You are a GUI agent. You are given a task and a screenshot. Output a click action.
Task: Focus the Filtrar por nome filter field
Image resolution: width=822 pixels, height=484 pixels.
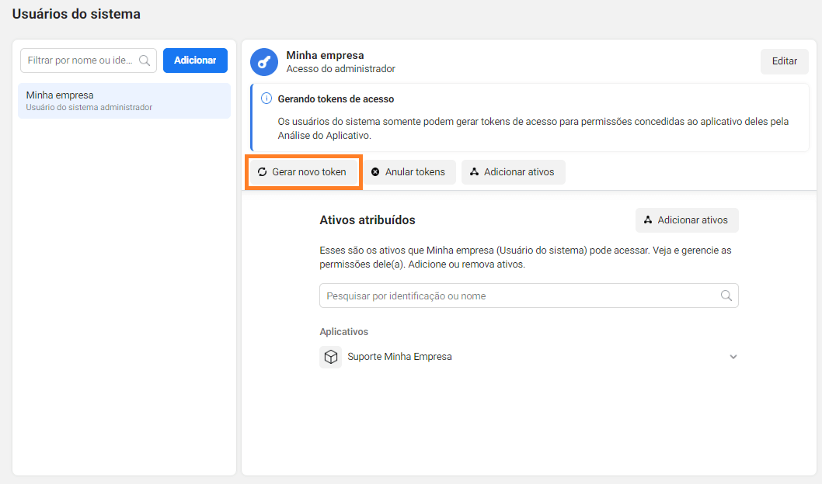(79, 60)
